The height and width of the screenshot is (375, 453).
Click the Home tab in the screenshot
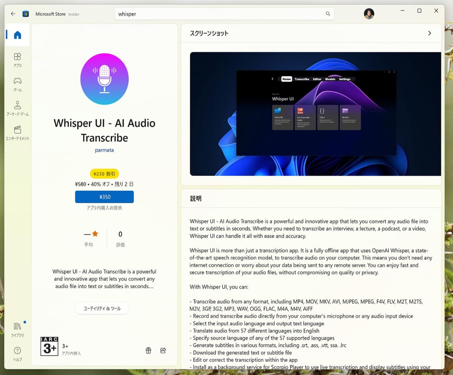[287, 79]
